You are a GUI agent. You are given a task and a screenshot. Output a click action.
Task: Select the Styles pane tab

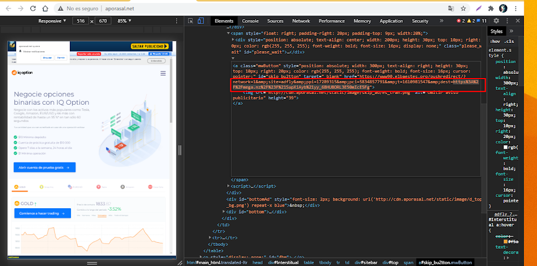(x=496, y=31)
